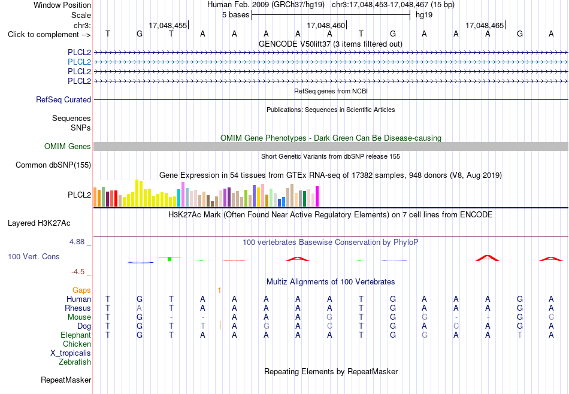Image resolution: width=569 pixels, height=394 pixels.
Task: Open the GENCODE V50lift37 track title
Action: (330, 44)
